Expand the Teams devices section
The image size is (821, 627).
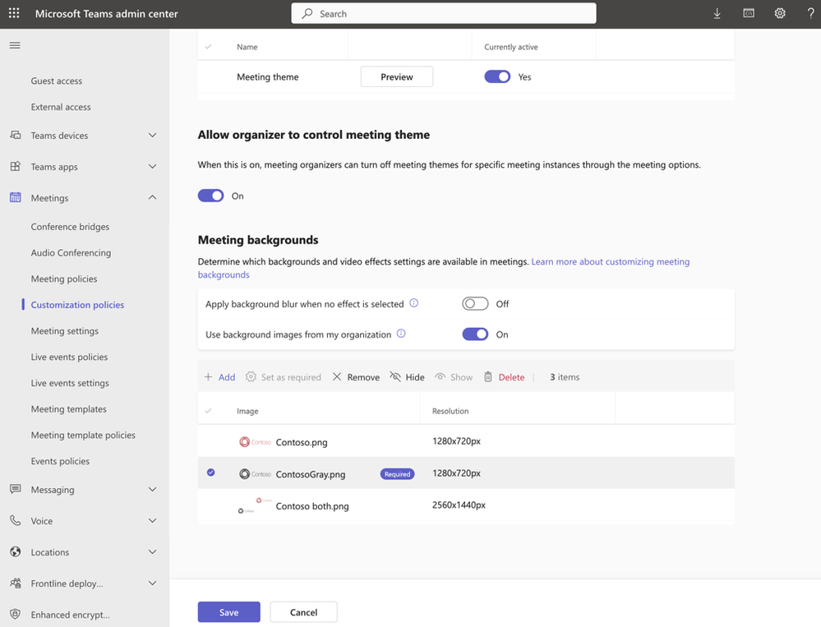(x=152, y=136)
